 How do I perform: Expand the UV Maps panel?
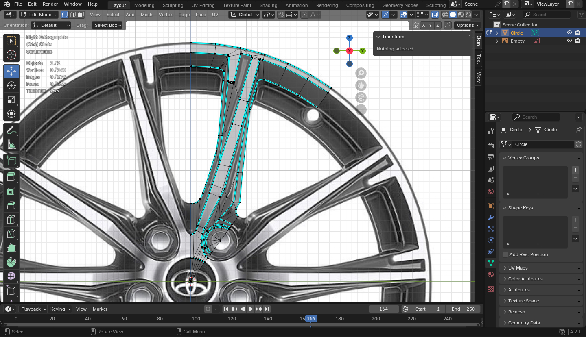pos(541,268)
